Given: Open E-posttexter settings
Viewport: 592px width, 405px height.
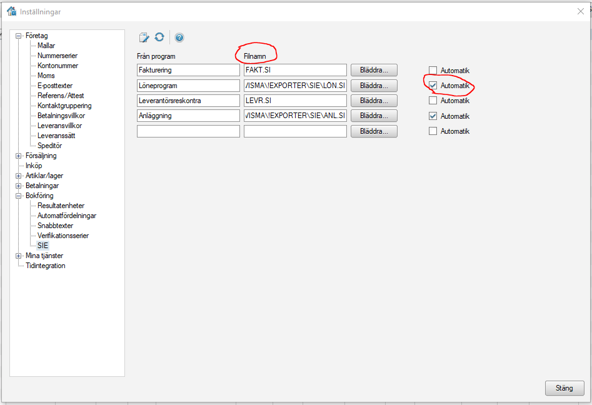Looking at the screenshot, I should (x=55, y=86).
